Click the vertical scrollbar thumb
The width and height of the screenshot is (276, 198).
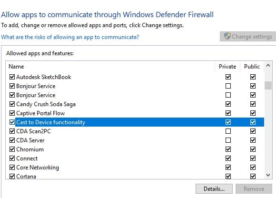tap(268, 86)
